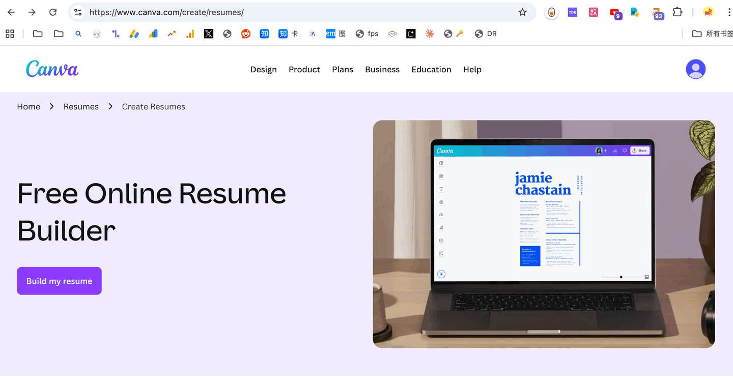Viewport: 733px width, 388px height.
Task: Click the zoom slider in laptop preview
Action: (x=621, y=277)
